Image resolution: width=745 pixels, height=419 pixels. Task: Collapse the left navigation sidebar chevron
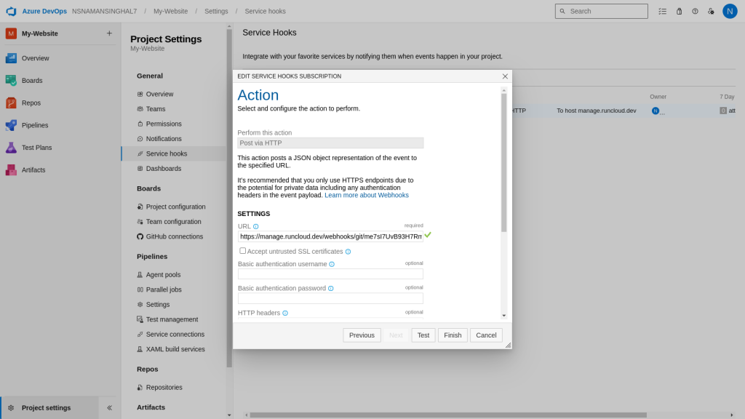click(109, 407)
